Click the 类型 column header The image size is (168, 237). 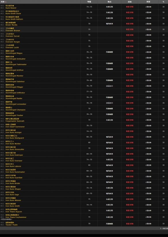(x=148, y=2)
